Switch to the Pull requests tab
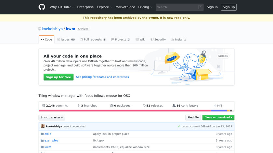Image resolution: width=273 pixels, height=153 pixels. coord(93,40)
